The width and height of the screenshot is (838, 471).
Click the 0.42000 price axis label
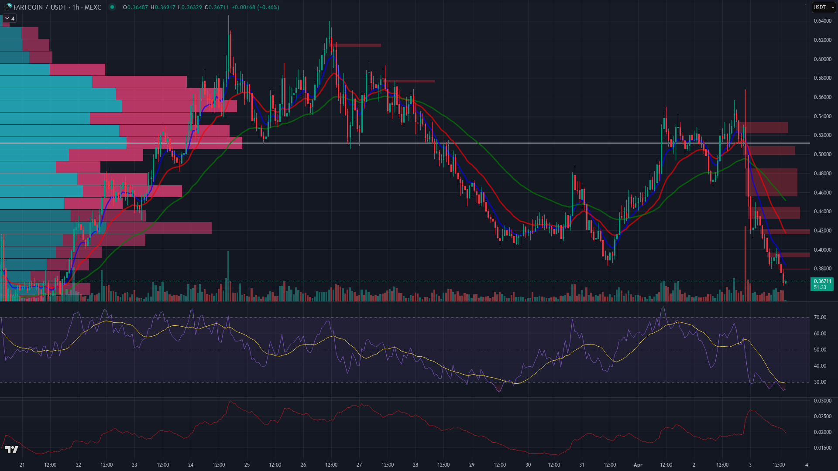(823, 231)
